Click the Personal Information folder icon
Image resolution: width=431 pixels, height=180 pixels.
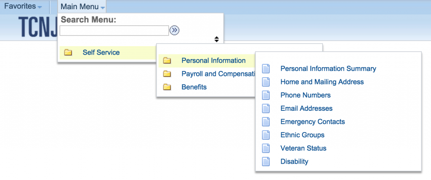(x=167, y=60)
